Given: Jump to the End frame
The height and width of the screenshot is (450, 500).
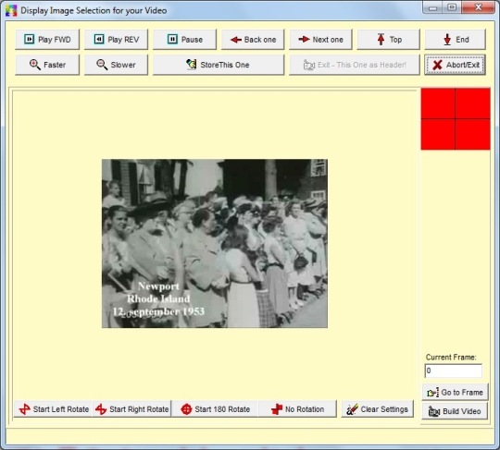Looking at the screenshot, I should (x=455, y=40).
